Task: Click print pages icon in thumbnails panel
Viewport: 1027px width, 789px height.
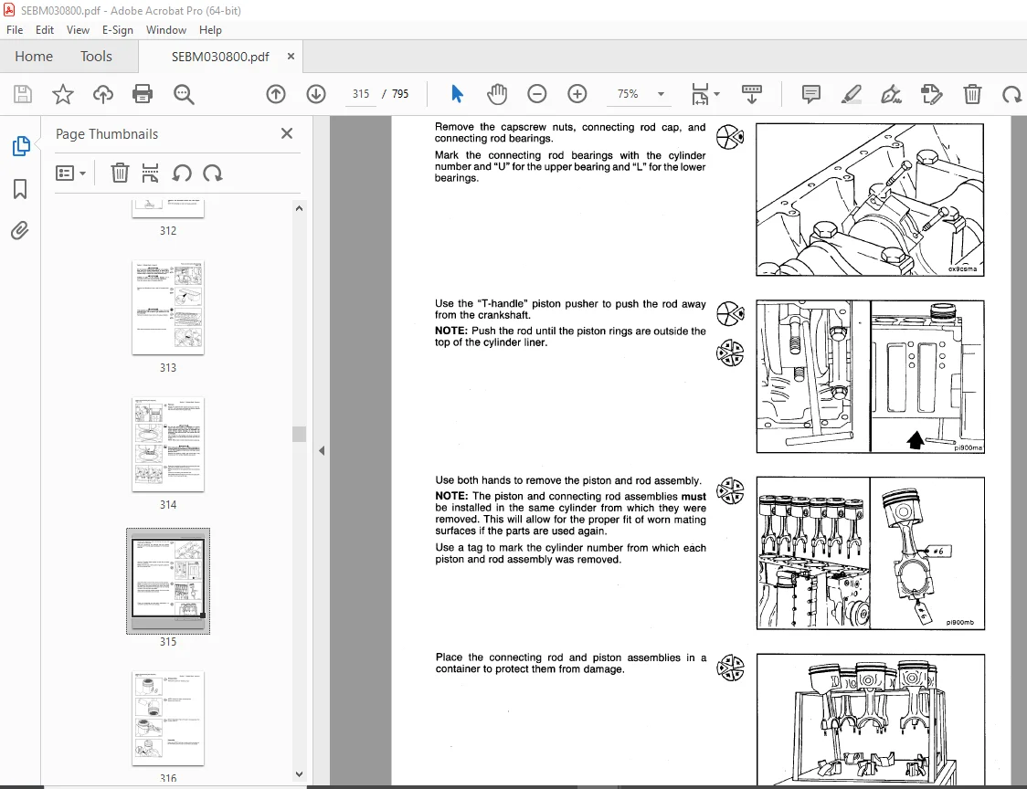Action: coord(150,173)
